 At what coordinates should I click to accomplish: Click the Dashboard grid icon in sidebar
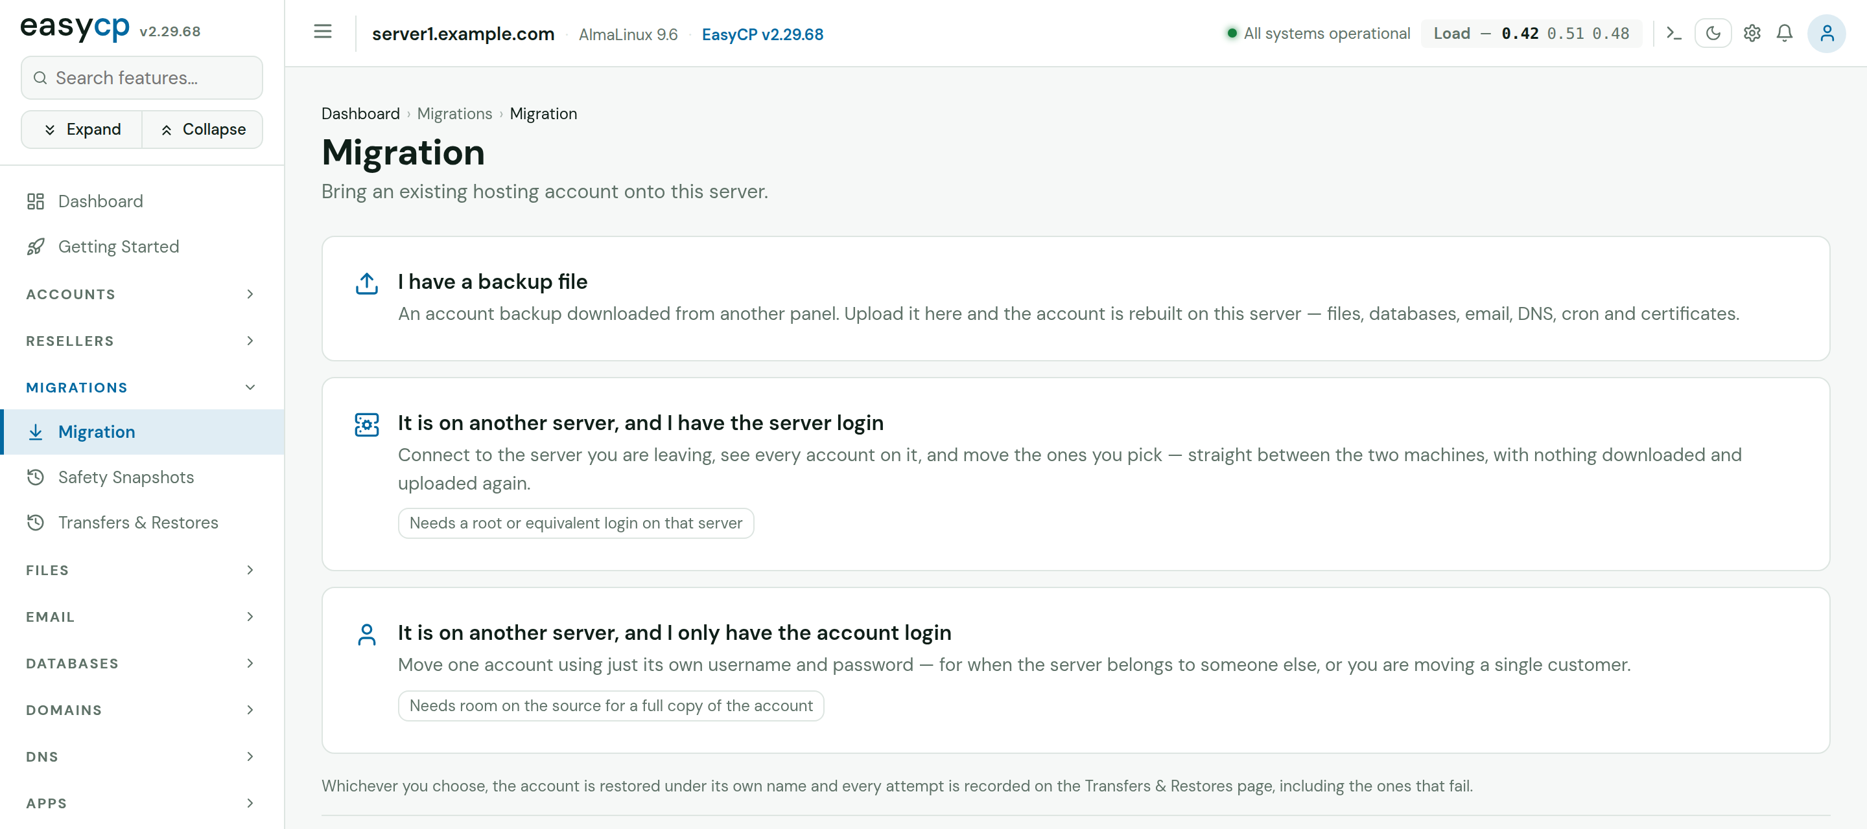tap(36, 201)
